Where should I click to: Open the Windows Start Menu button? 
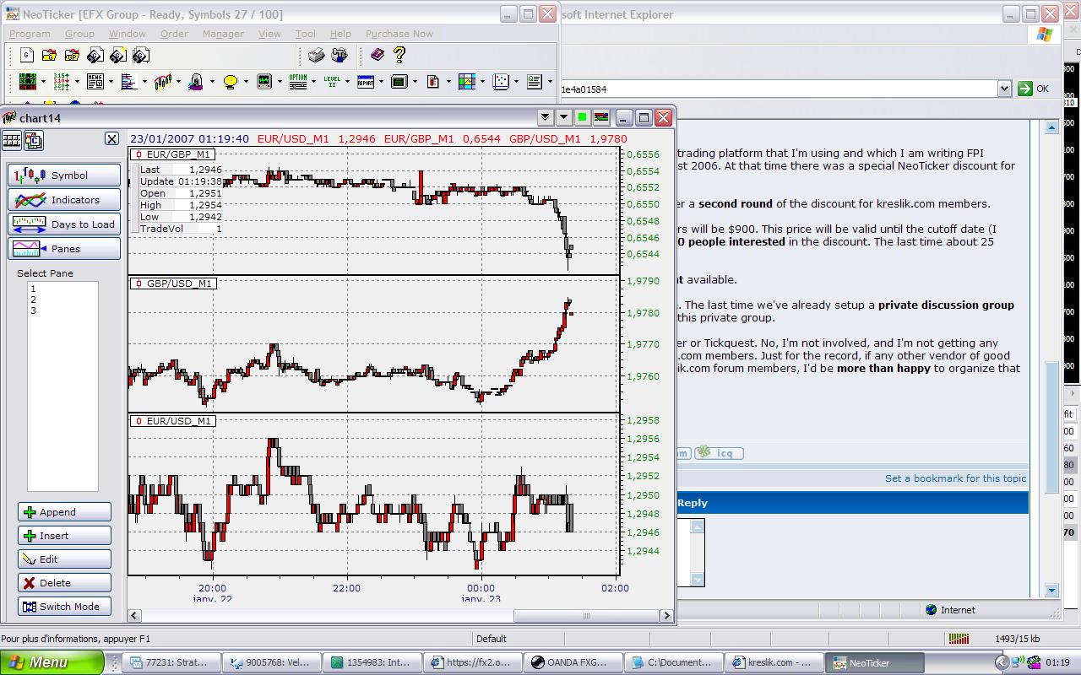52,662
